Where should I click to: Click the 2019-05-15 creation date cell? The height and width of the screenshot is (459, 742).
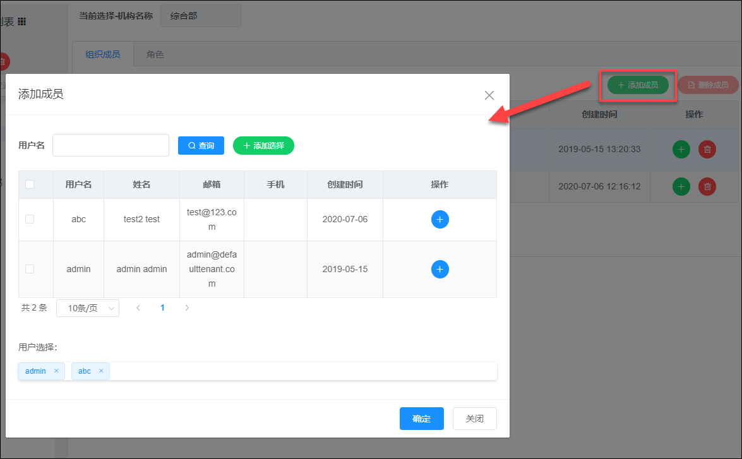tap(345, 269)
